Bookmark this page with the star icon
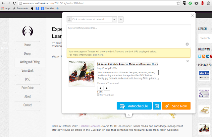212x137 pixels. pyautogui.click(x=178, y=3)
